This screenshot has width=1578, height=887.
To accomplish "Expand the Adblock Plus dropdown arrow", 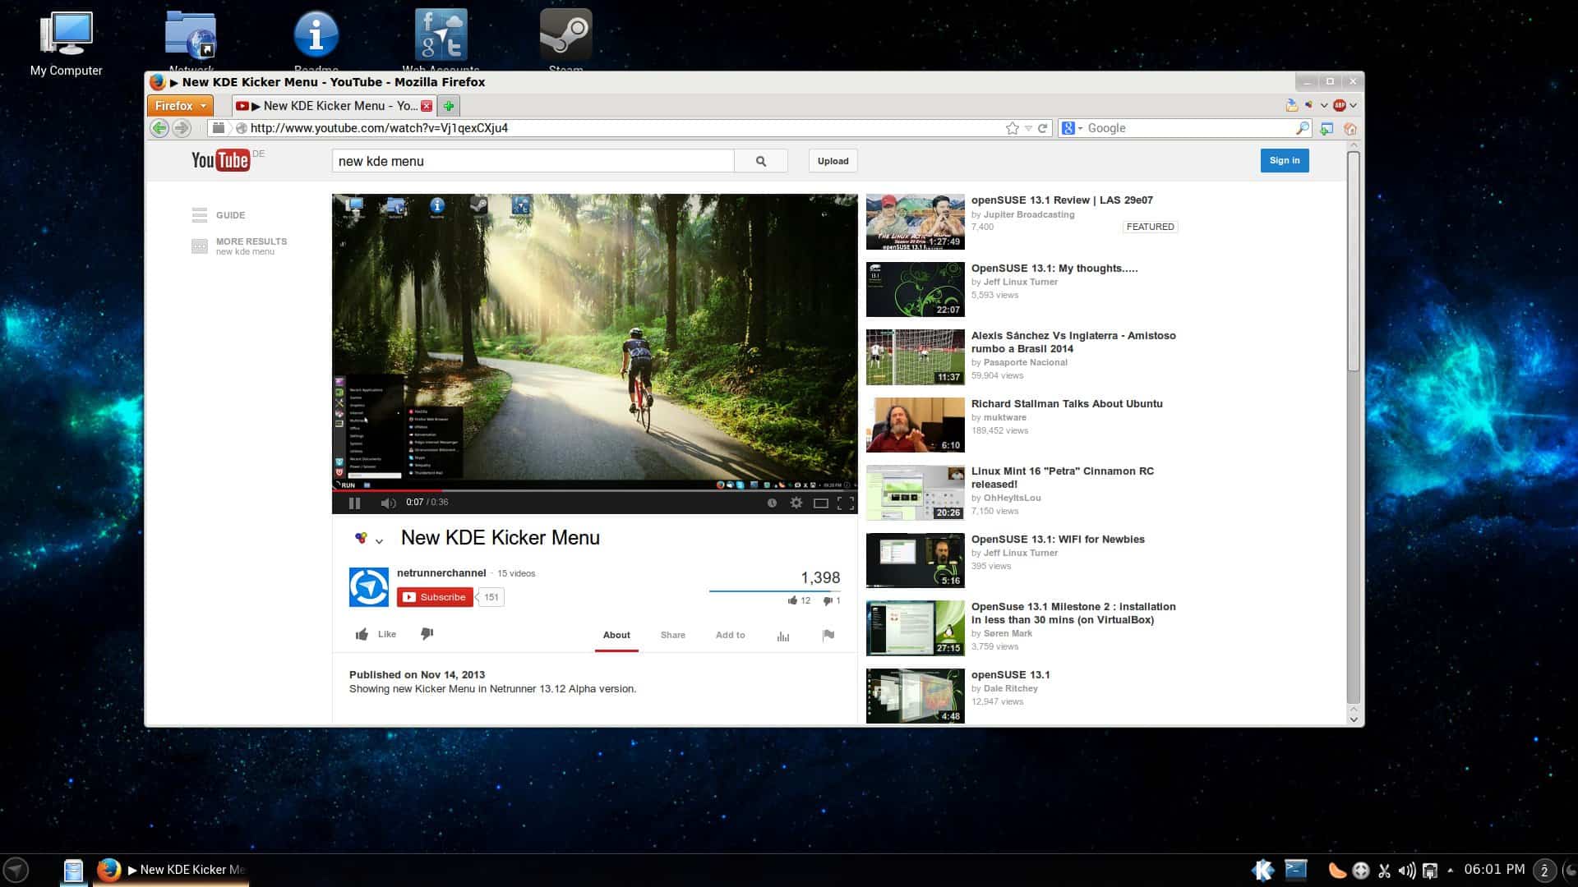I will pos(1353,106).
